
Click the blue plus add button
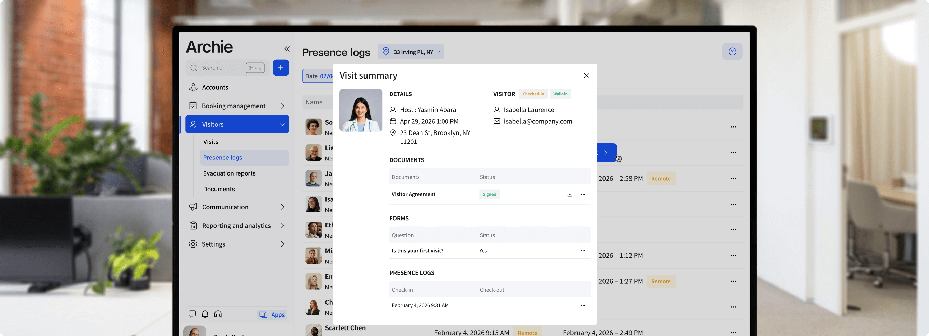tap(280, 68)
